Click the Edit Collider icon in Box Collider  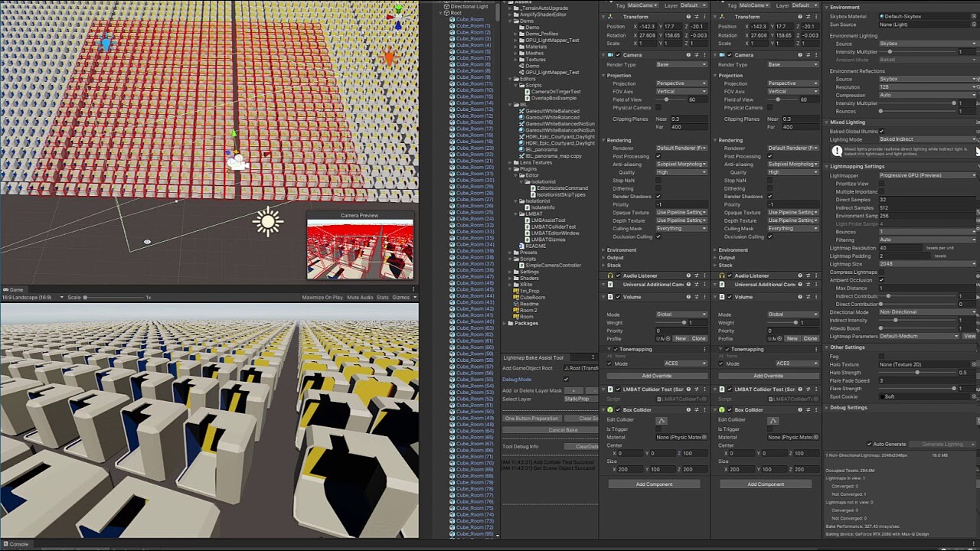point(661,419)
